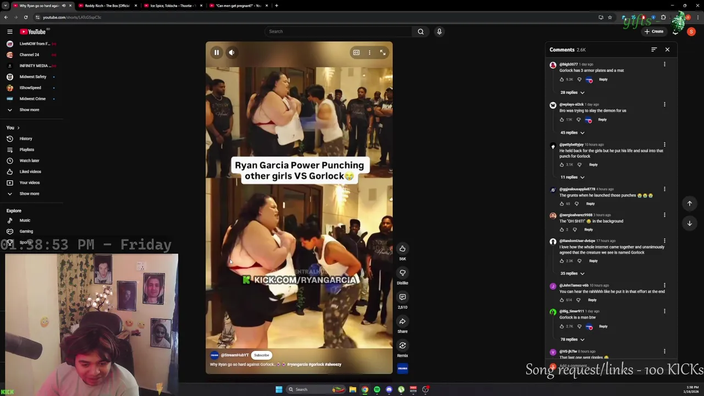
Task: Go to the YouTube home logo
Action: tap(33, 32)
